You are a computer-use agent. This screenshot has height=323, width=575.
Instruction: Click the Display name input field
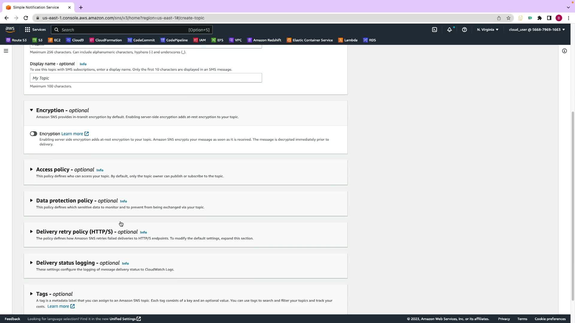146,78
